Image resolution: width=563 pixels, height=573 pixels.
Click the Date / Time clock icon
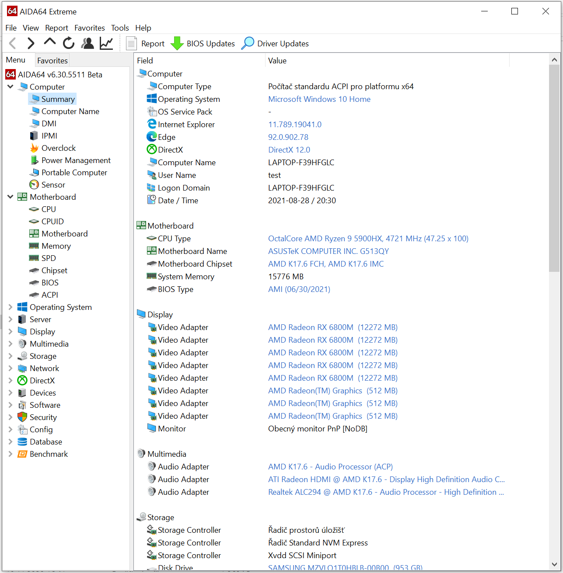tap(152, 200)
